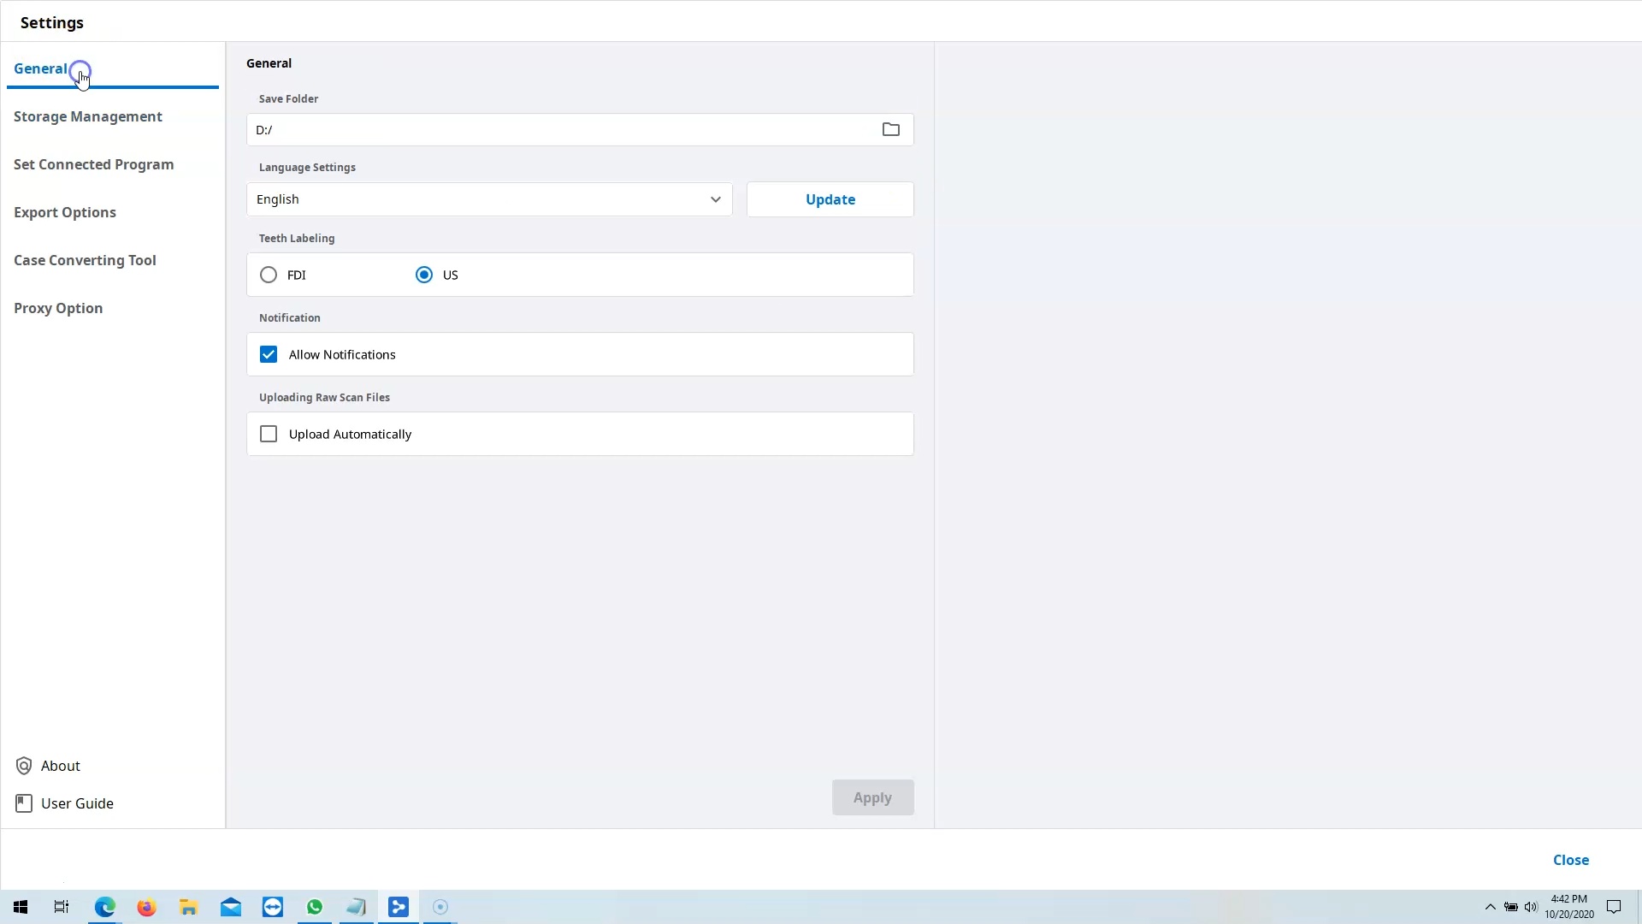The height and width of the screenshot is (924, 1642).
Task: Open File Explorer from the taskbar
Action: (x=188, y=907)
